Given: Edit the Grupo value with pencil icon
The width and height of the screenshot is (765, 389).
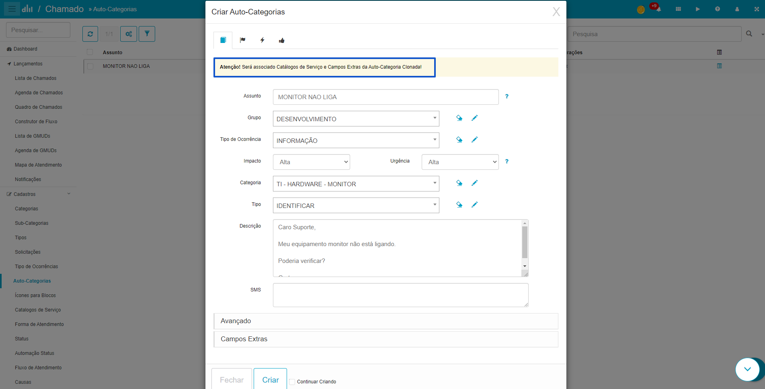Looking at the screenshot, I should (474, 118).
